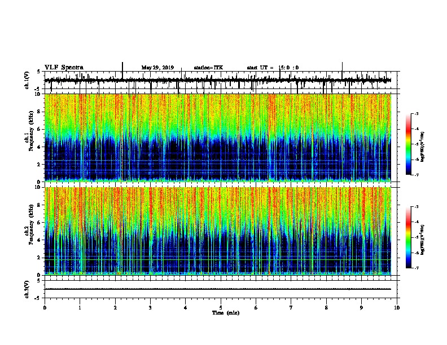The image size is (447, 345).
Task: Click the ch.2 color bar log(PSD) units label
Action: coord(423,240)
